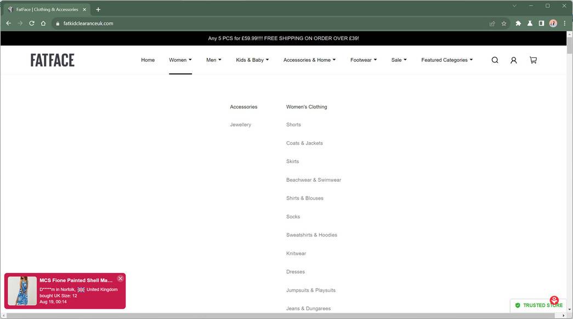Screen dimensions: 573x319
Task: Expand the Men dropdown menu
Action: coord(214,60)
